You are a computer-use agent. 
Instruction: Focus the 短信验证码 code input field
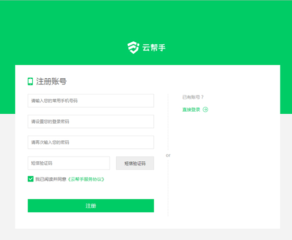69,163
